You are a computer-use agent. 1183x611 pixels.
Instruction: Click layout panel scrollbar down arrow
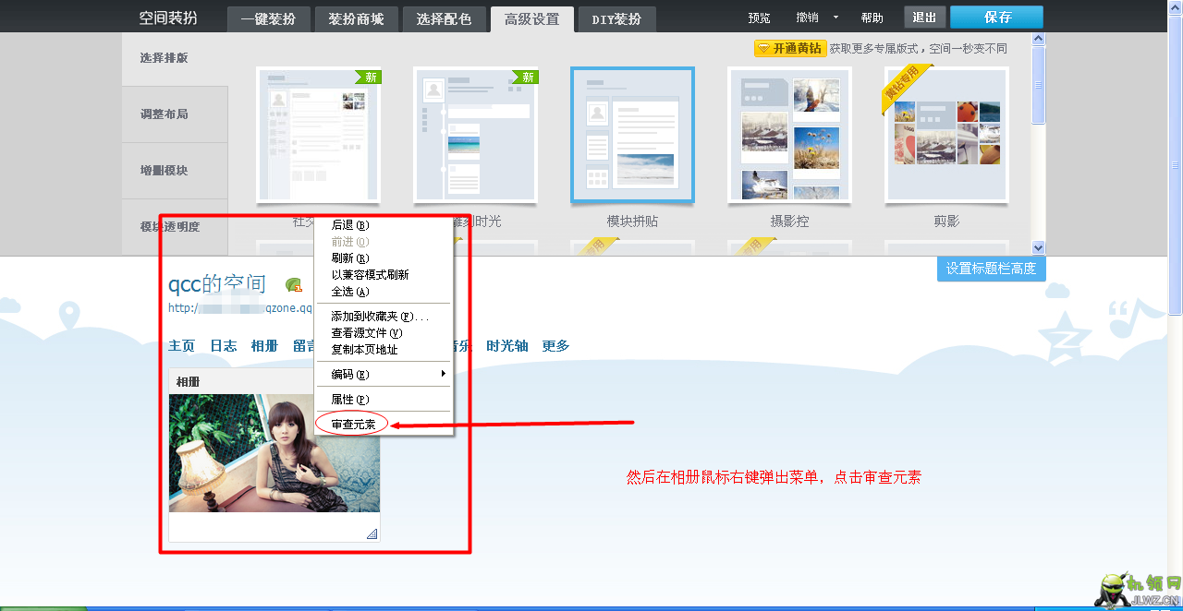1038,247
